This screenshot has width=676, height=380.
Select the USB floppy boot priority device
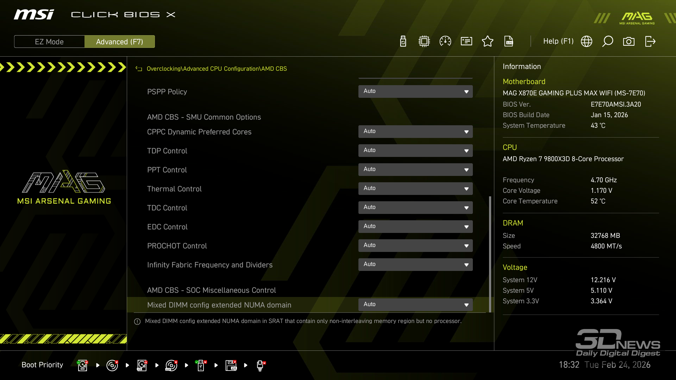click(231, 365)
